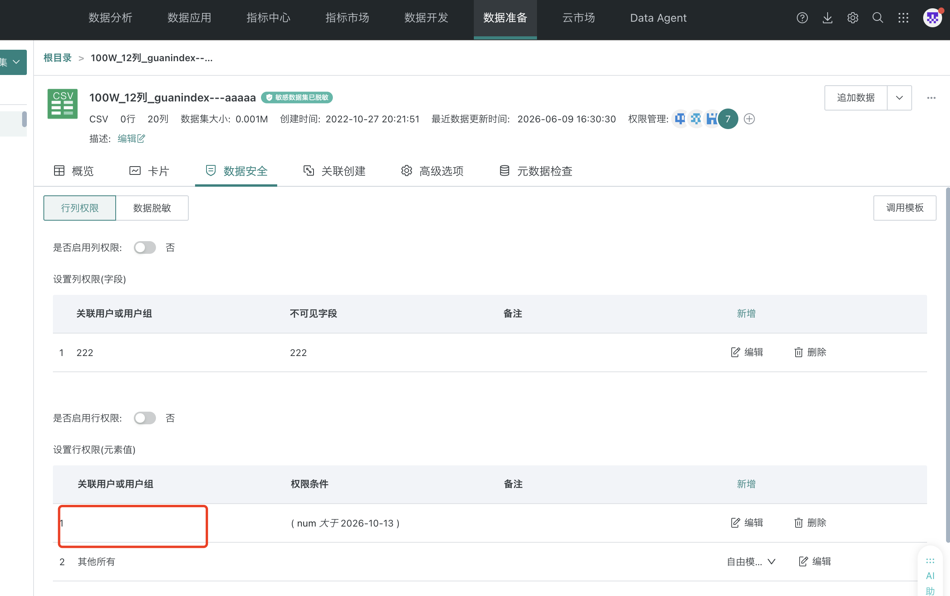Edit the 其他所有 row permission
Viewport: 950px width, 596px height.
[815, 561]
